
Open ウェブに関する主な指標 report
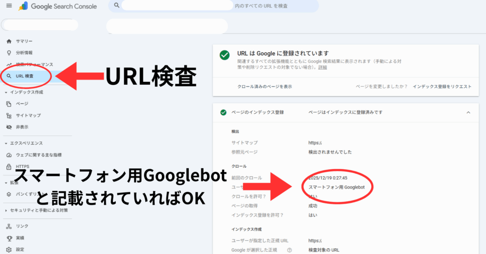pyautogui.click(x=39, y=155)
